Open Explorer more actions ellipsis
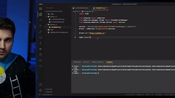The width and height of the screenshot is (175, 98). pos(68,8)
